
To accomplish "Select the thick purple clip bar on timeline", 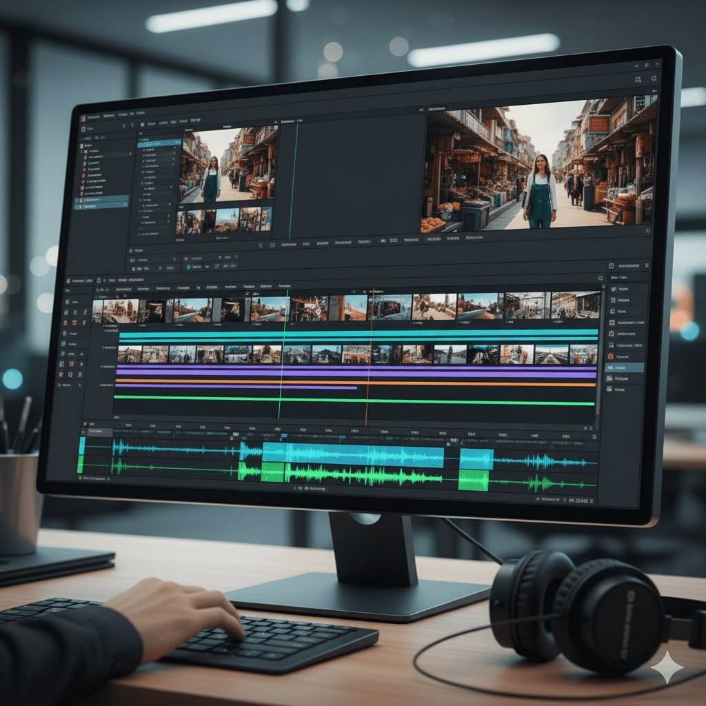I will point(356,373).
